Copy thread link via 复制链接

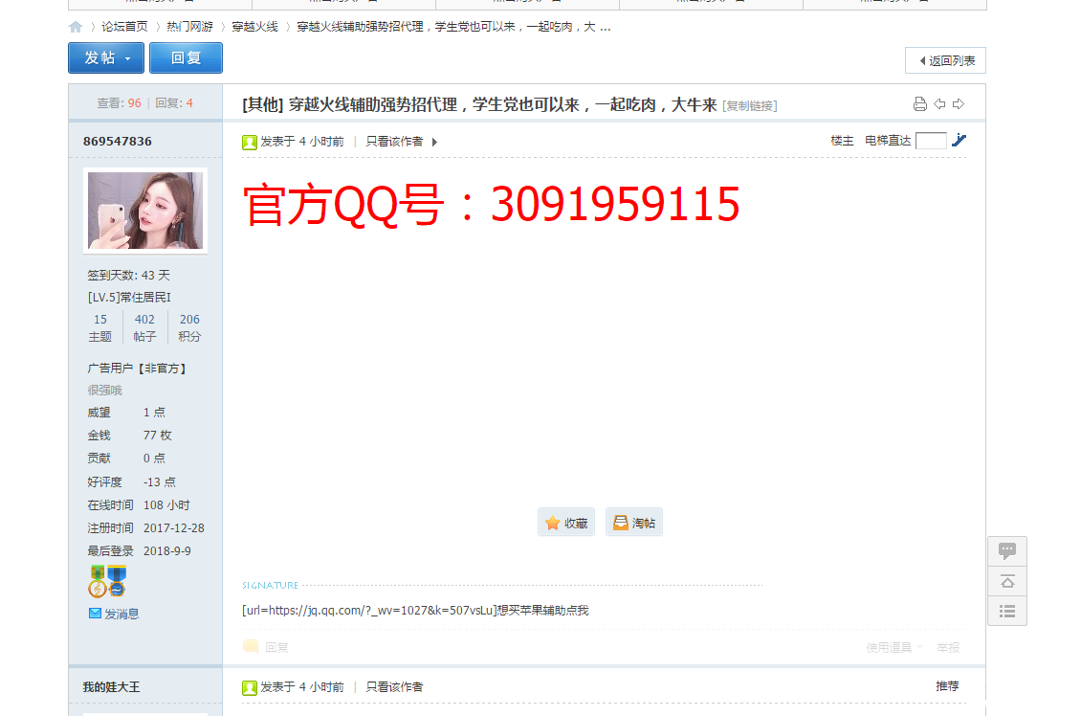[750, 106]
